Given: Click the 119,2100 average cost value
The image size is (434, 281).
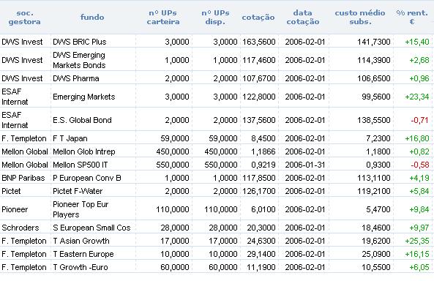Looking at the screenshot, I should pos(374,191).
